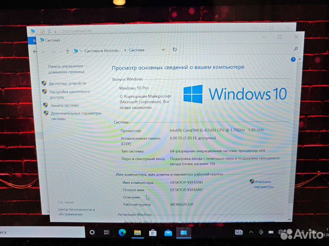Click the back arrow in Этот компьютер window
Image resolution: width=329 pixels, height=246 pixels.
35,51
